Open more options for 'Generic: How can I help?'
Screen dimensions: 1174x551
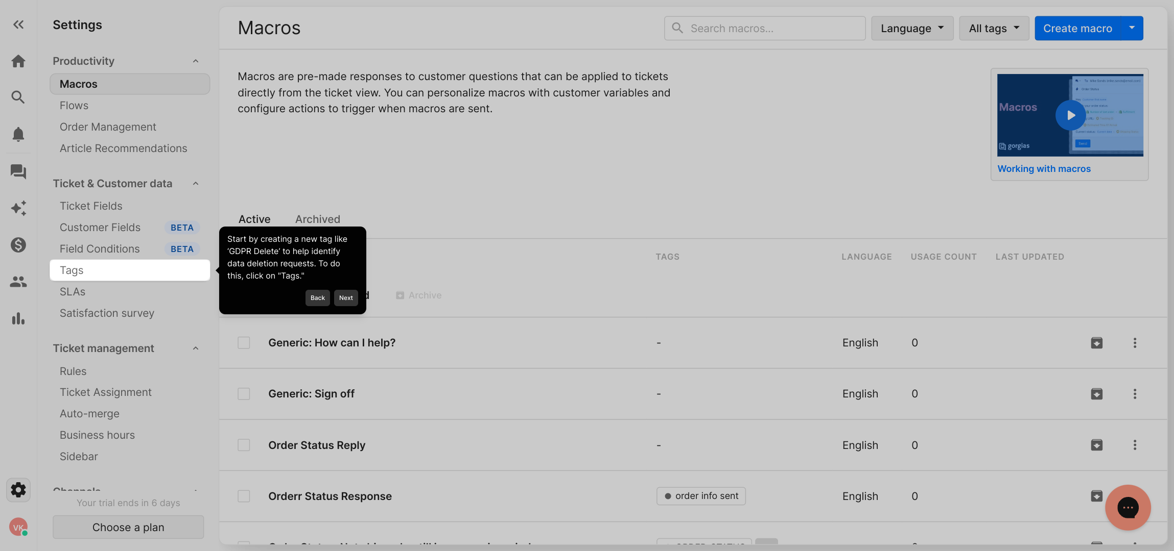click(x=1135, y=343)
